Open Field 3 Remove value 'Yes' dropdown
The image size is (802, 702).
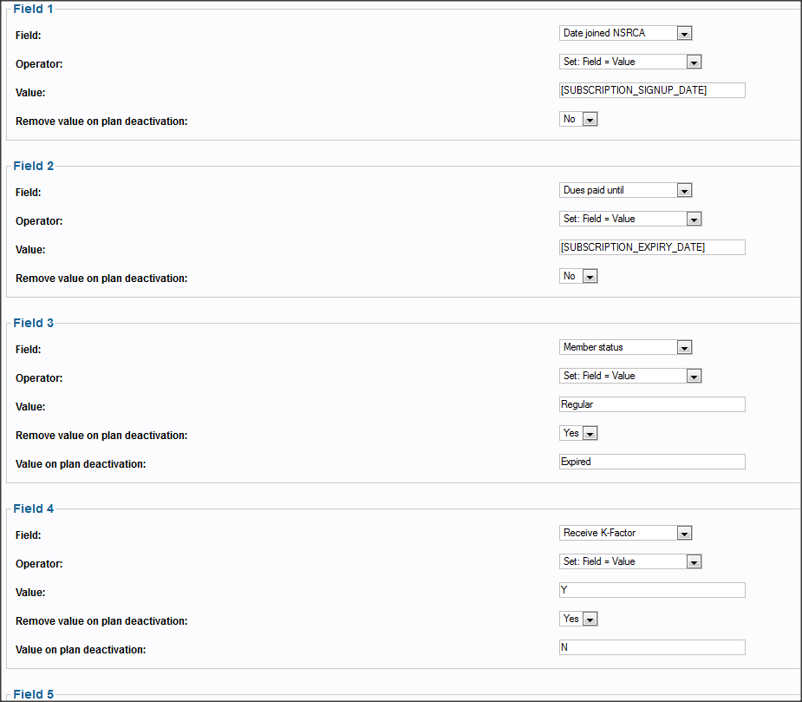pyautogui.click(x=578, y=434)
